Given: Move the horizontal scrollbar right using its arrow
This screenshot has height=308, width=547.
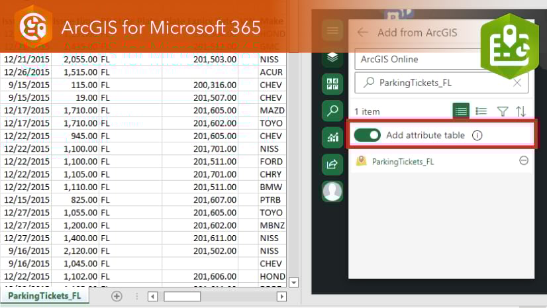Looking at the screenshot, I should [281, 297].
